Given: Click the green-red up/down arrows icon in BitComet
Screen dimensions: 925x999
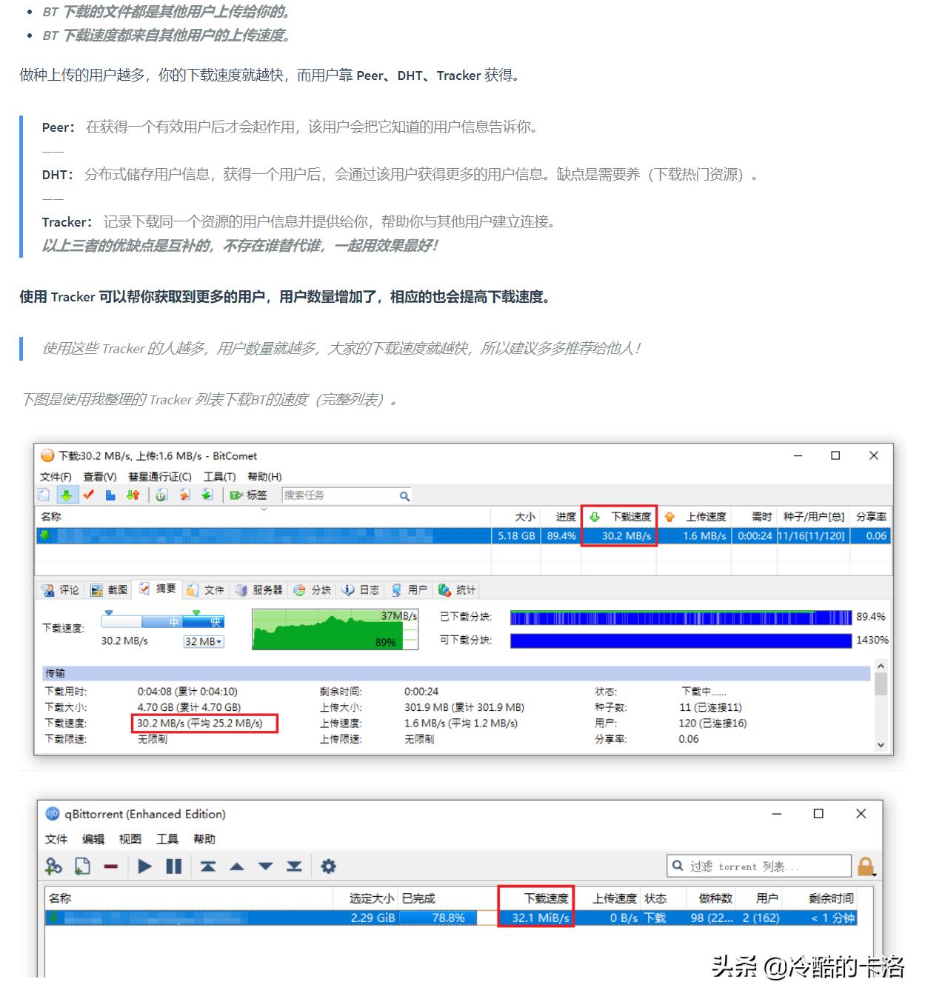Looking at the screenshot, I should [x=133, y=495].
